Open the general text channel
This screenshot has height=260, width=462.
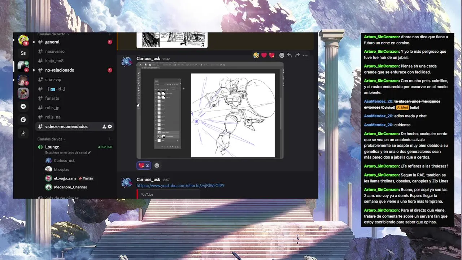pyautogui.click(x=75, y=42)
